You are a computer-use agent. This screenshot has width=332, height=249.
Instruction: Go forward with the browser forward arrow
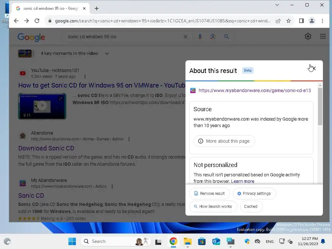27,21
